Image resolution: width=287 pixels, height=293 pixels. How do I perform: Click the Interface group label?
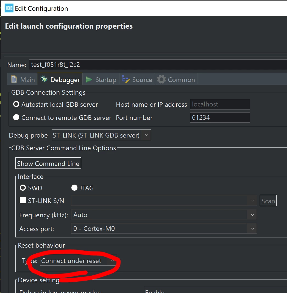[30, 176]
